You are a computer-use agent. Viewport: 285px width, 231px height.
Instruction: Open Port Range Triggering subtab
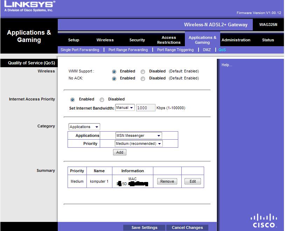175,50
